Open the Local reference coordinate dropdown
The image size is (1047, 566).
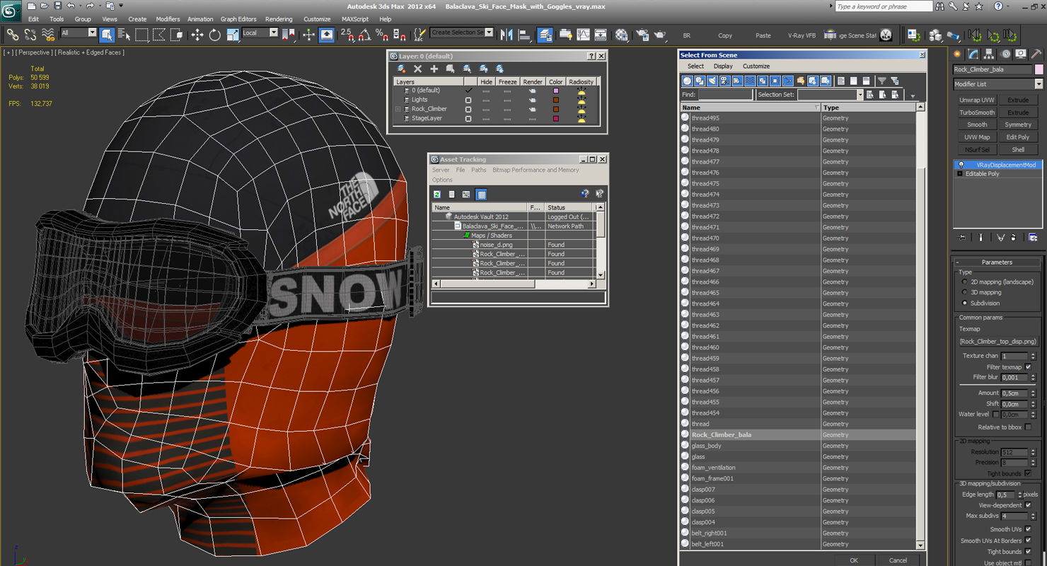(260, 33)
